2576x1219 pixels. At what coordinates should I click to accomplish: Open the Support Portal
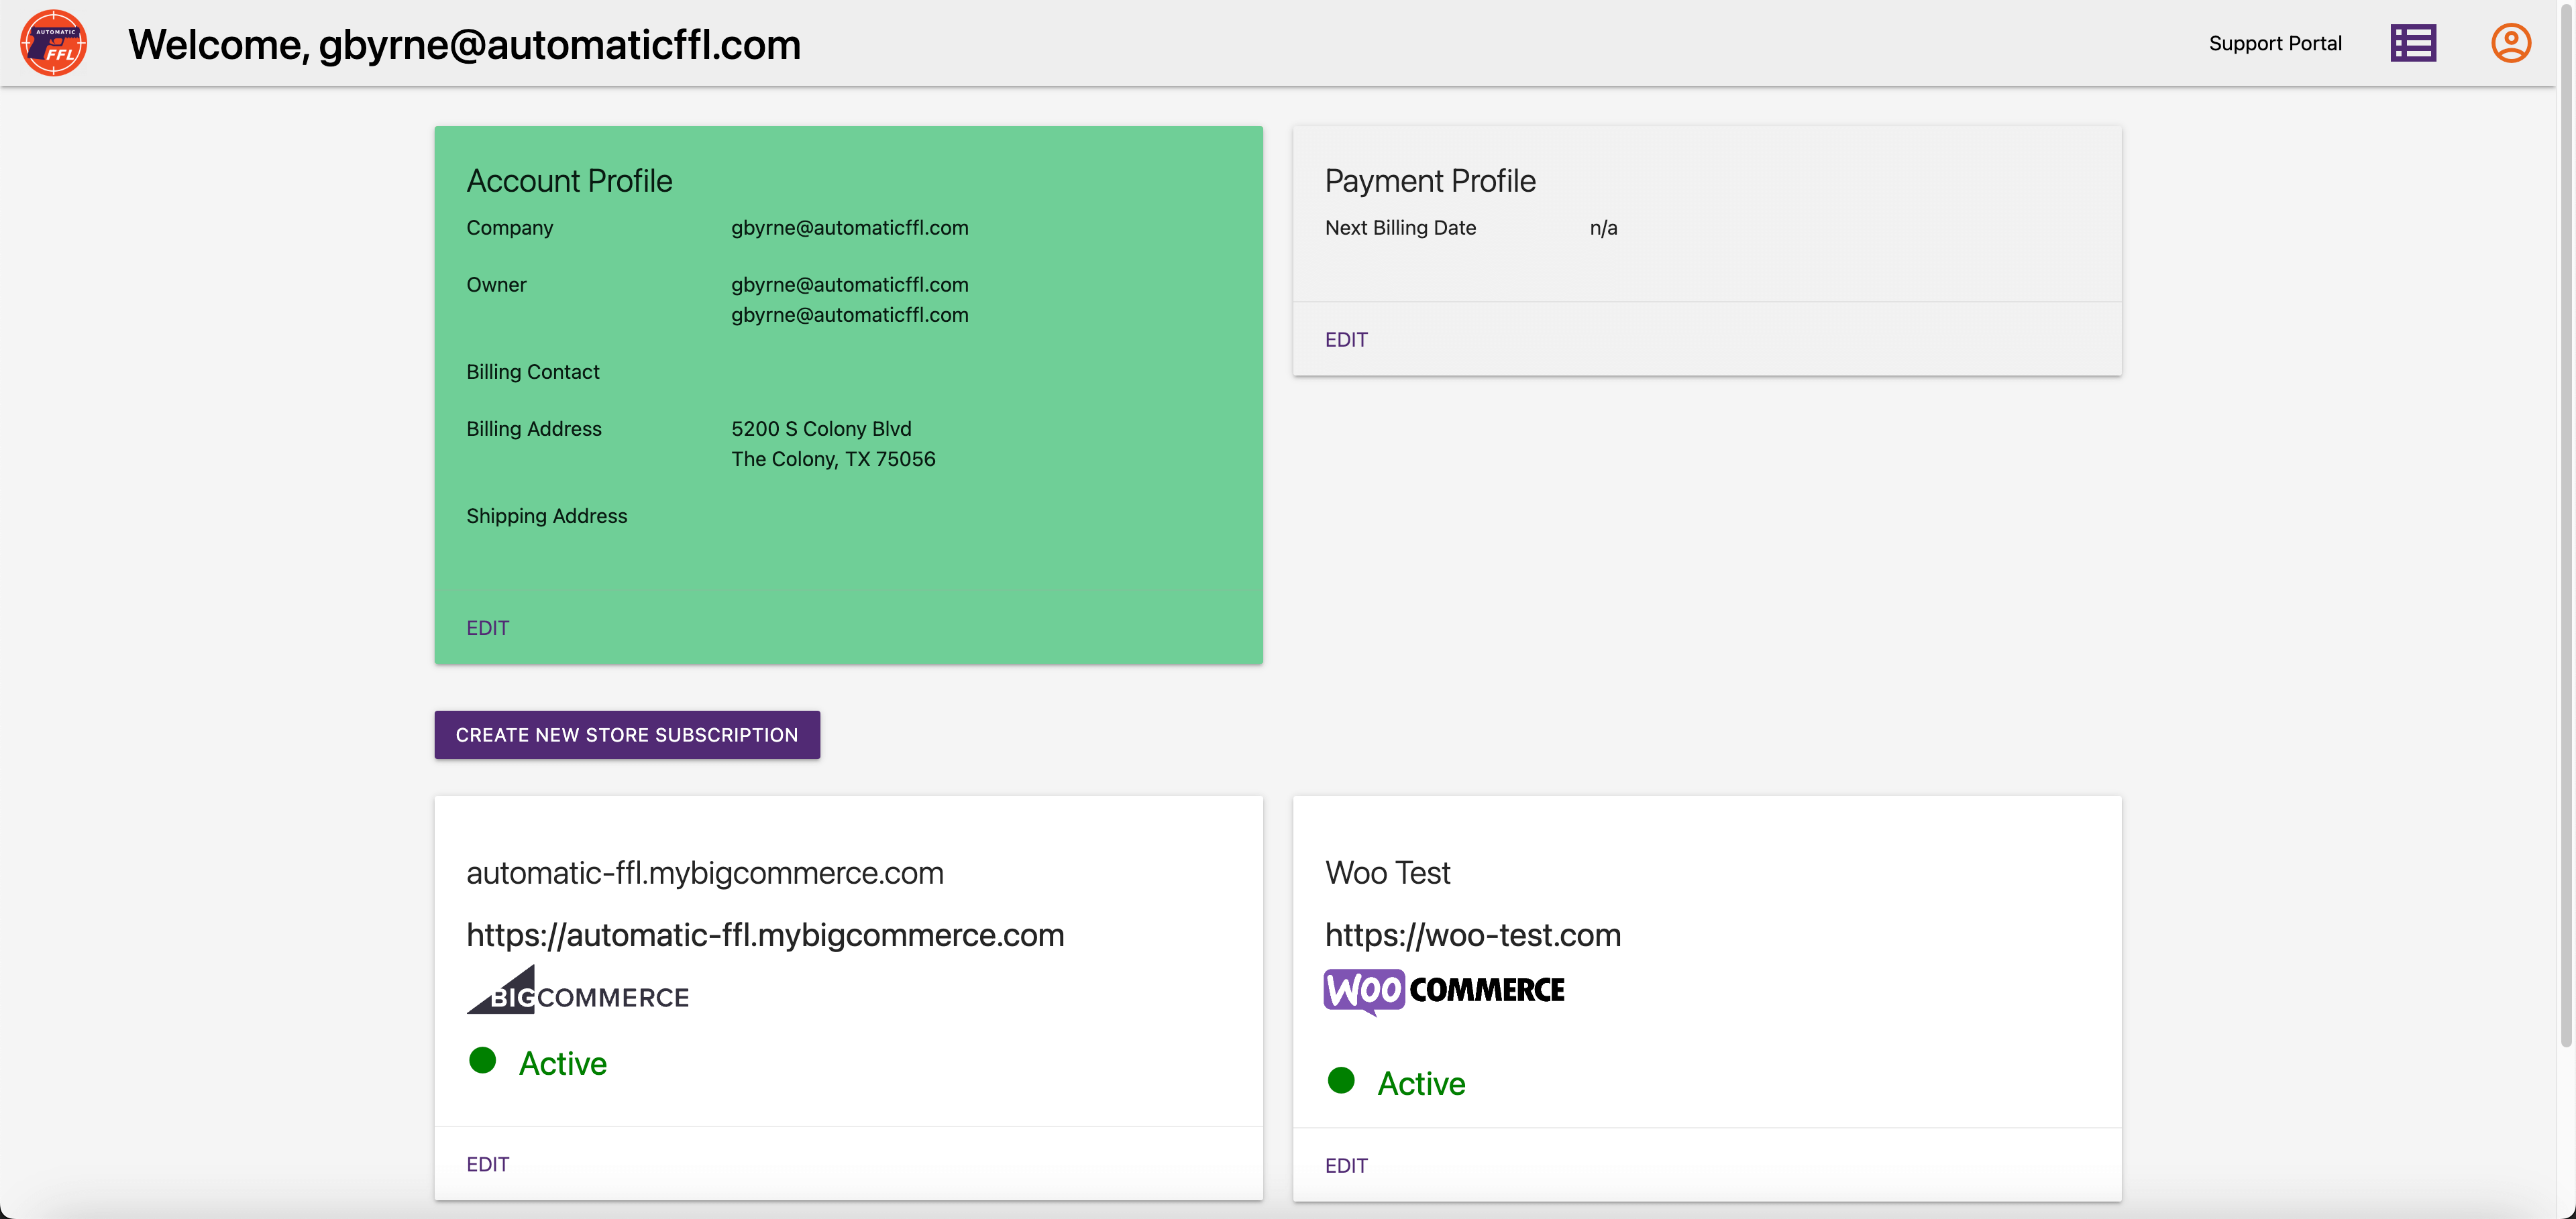click(2276, 43)
